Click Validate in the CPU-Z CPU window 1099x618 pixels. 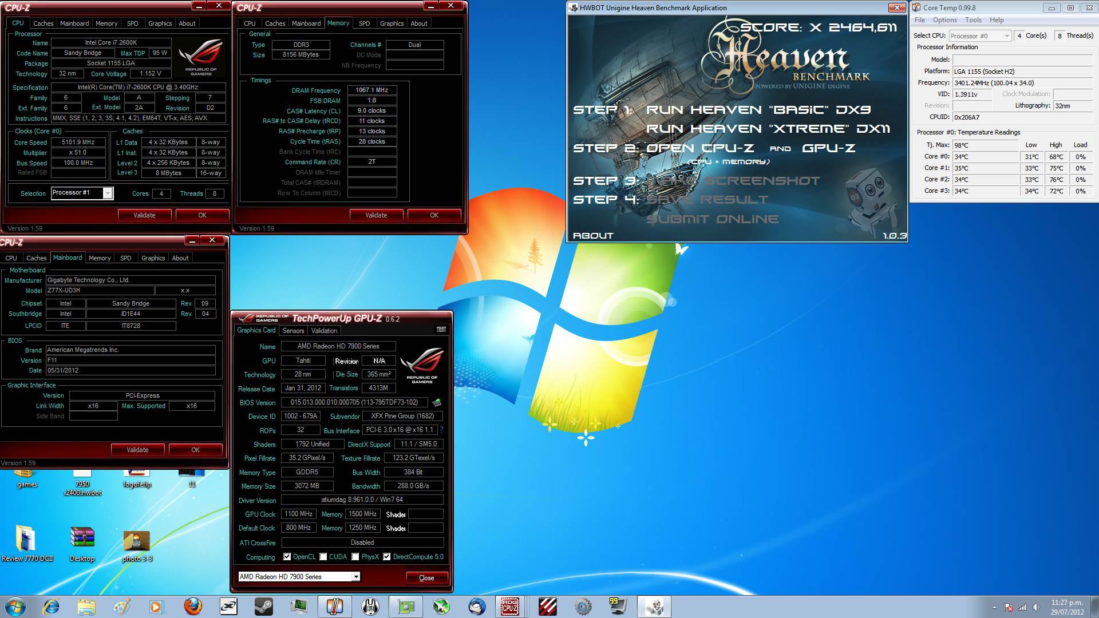[144, 215]
